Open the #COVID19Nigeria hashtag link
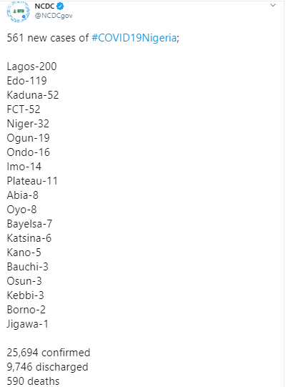This screenshot has width=288, height=387. click(134, 38)
